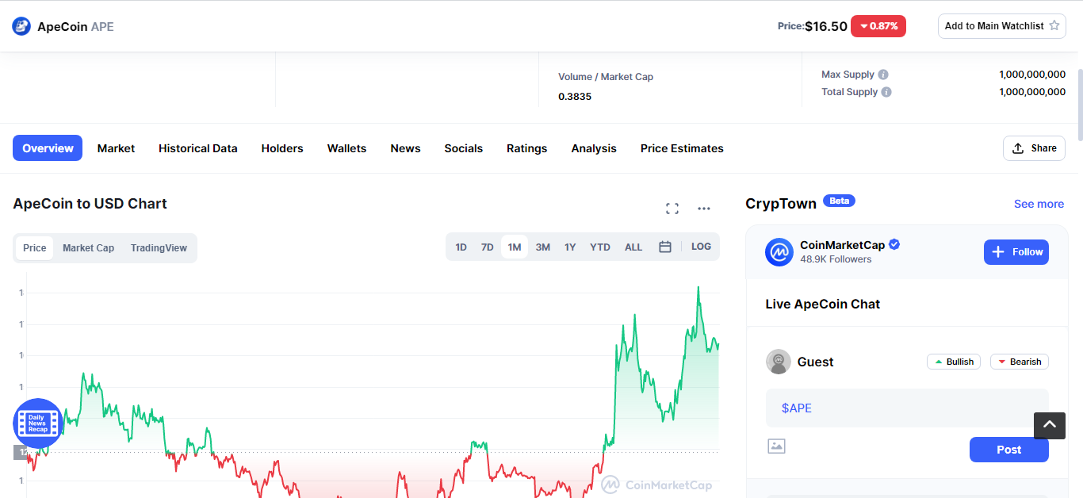Screen dimensions: 1083x498
Task: Open chart more options ellipsis menu
Action: [x=704, y=209]
